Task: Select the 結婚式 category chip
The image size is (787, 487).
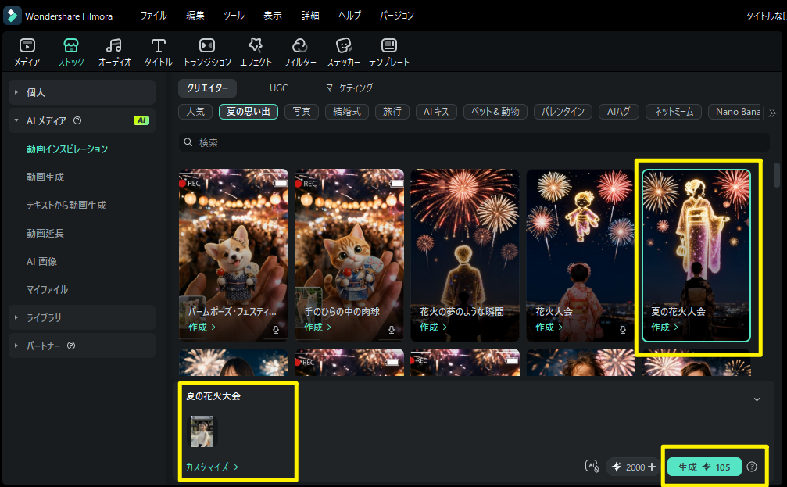Action: point(347,112)
